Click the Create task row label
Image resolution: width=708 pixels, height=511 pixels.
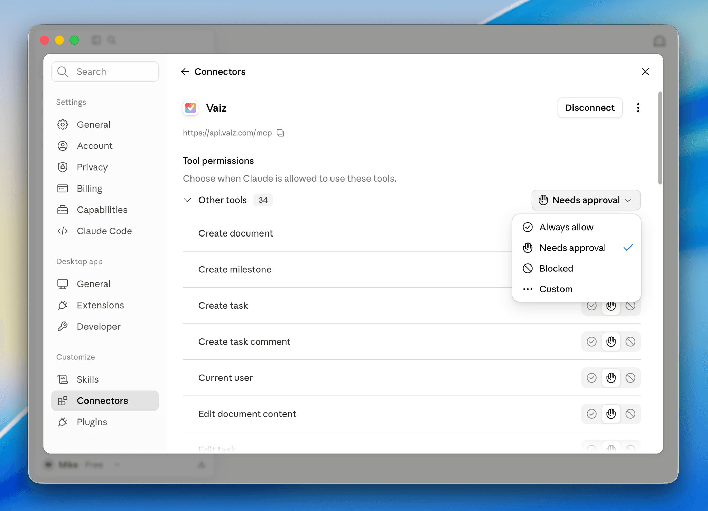coord(223,306)
